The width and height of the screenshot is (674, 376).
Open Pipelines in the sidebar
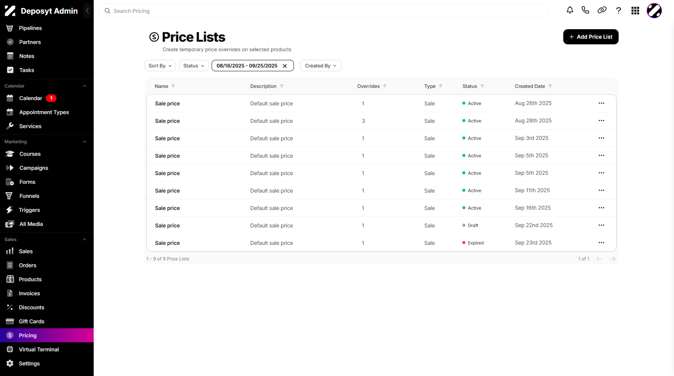coord(47,28)
